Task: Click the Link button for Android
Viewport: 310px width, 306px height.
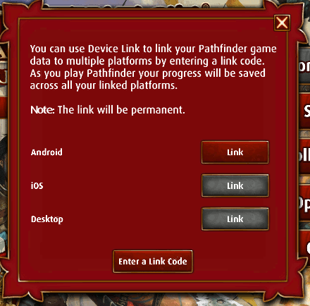Action: click(235, 152)
